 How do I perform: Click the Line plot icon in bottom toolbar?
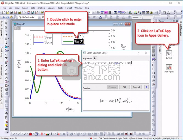coord(14,134)
